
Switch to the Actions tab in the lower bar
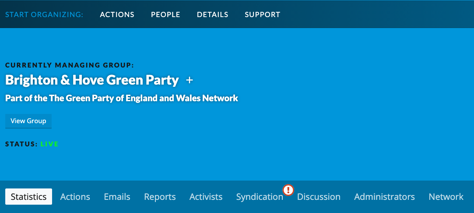coord(75,197)
